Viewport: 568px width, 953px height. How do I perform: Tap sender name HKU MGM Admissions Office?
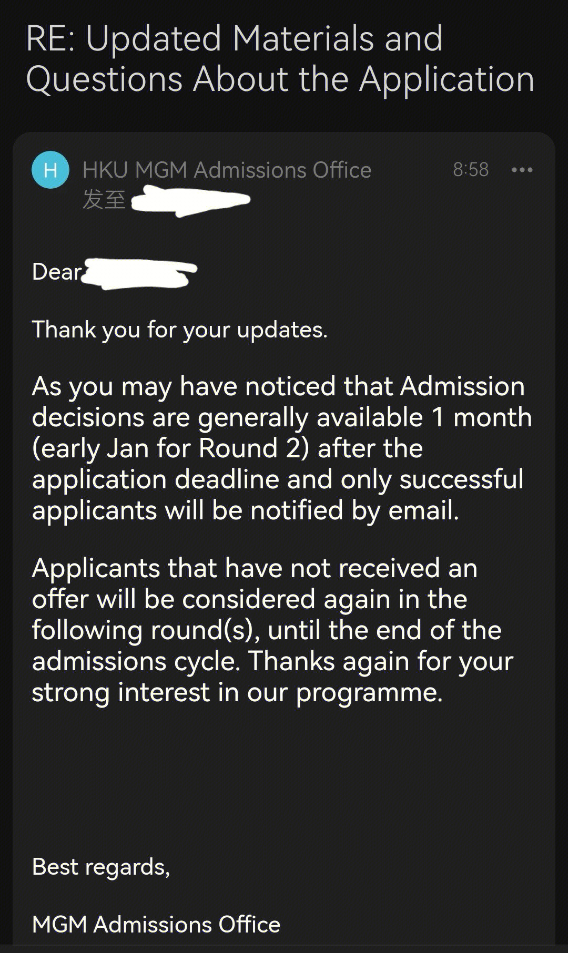point(227,170)
